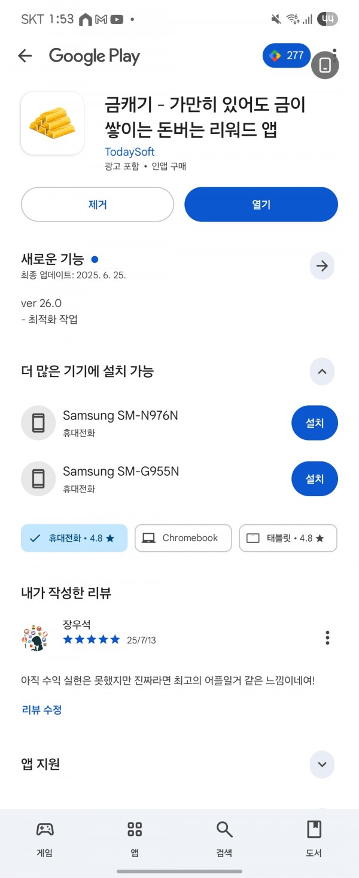Screen dimensions: 359x878
Task: Select the 휴대전화 4.8 rating chip
Action: [x=74, y=538]
